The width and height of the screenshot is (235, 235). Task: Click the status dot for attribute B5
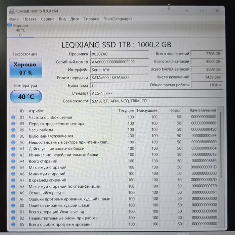click(x=13, y=224)
